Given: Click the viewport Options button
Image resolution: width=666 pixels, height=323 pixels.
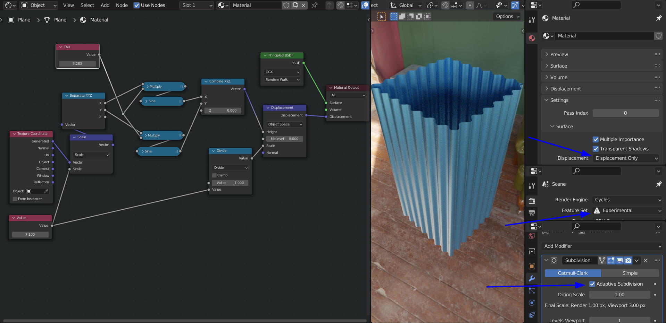Looking at the screenshot, I should [x=507, y=16].
